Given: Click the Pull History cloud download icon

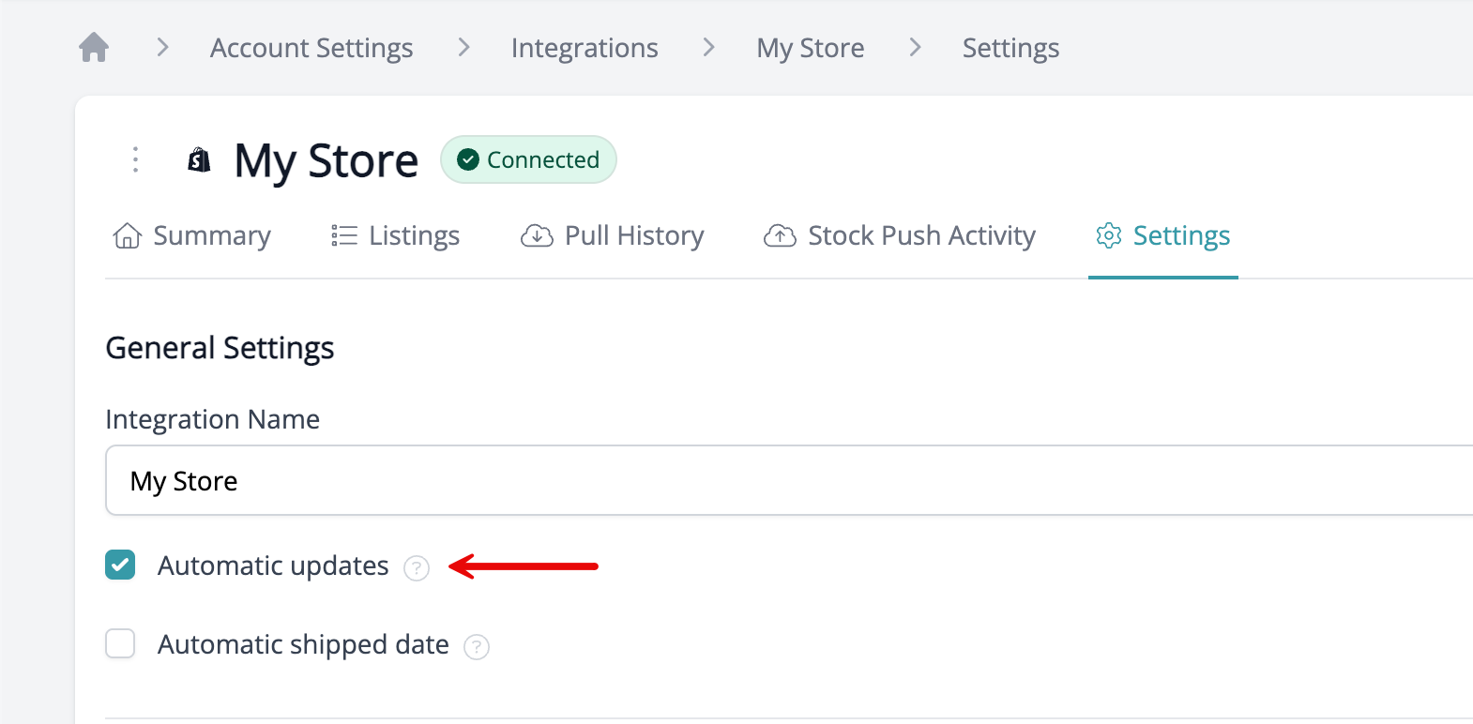Looking at the screenshot, I should 537,235.
